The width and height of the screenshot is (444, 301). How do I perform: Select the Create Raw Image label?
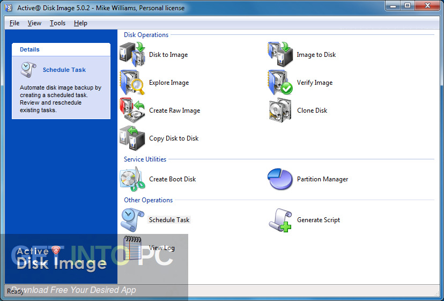coord(175,111)
